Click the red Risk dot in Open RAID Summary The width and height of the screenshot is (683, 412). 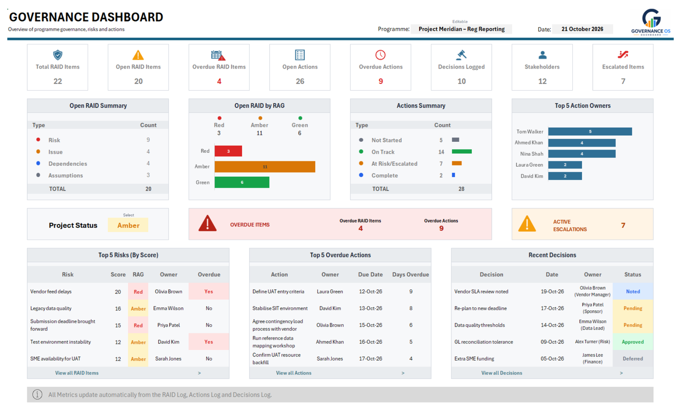click(38, 140)
